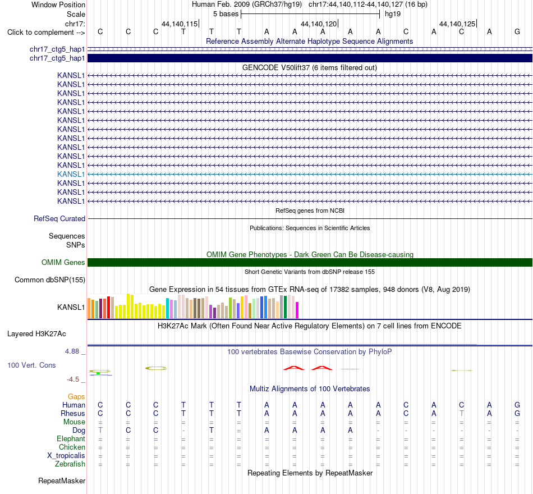Select the Human alignment row label
The height and width of the screenshot is (494, 533).
point(73,405)
